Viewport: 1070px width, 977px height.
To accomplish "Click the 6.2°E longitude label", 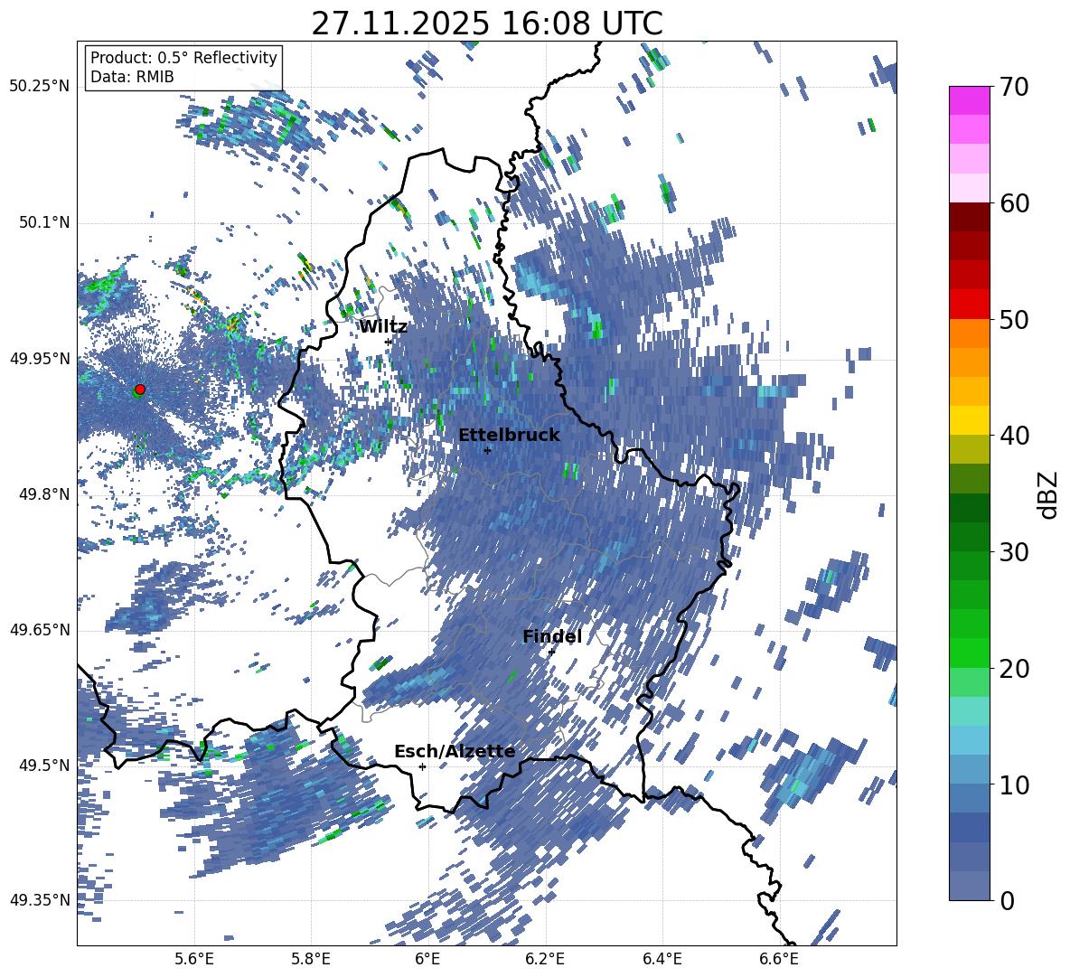I will click(545, 959).
